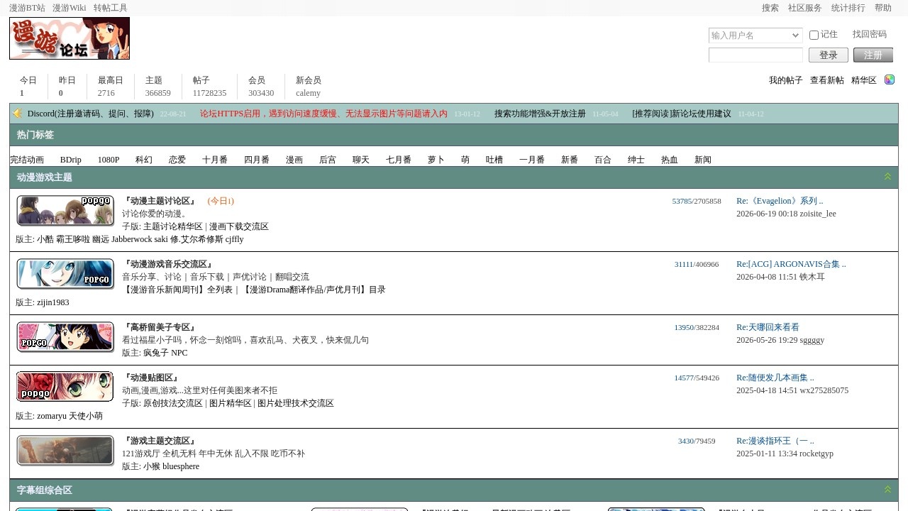
Task: Select the 热血 tag
Action: (670, 160)
